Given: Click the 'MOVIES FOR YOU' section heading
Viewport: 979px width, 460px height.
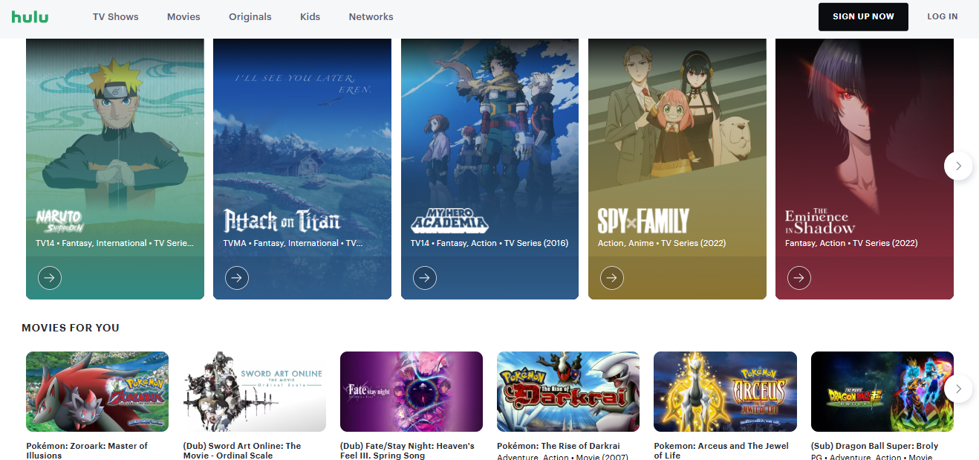Looking at the screenshot, I should (x=71, y=328).
